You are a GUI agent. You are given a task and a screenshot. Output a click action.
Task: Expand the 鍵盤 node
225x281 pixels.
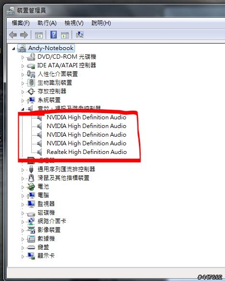(23, 248)
